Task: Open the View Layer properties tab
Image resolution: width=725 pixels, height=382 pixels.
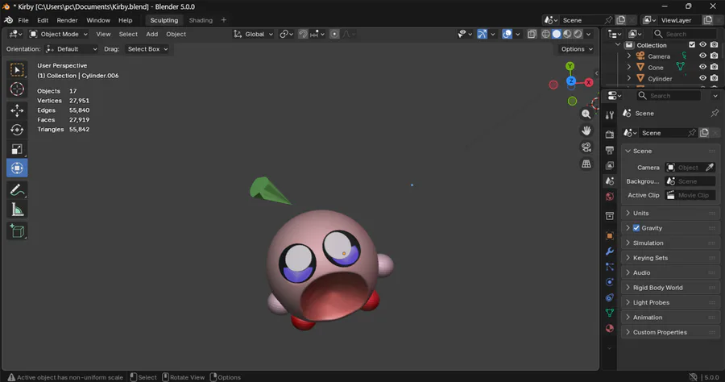Action: [610, 165]
